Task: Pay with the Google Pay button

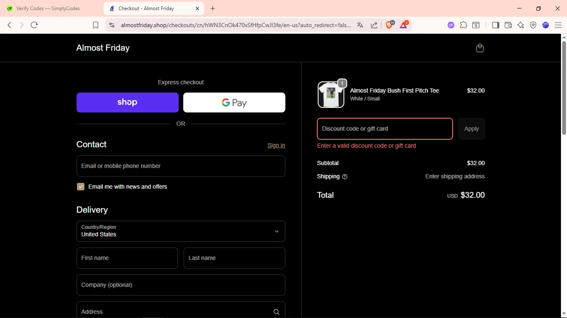Action: coord(234,103)
